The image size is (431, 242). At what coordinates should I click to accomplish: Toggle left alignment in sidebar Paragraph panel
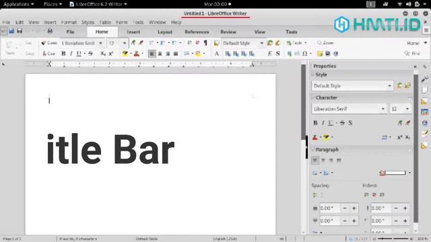[315, 160]
